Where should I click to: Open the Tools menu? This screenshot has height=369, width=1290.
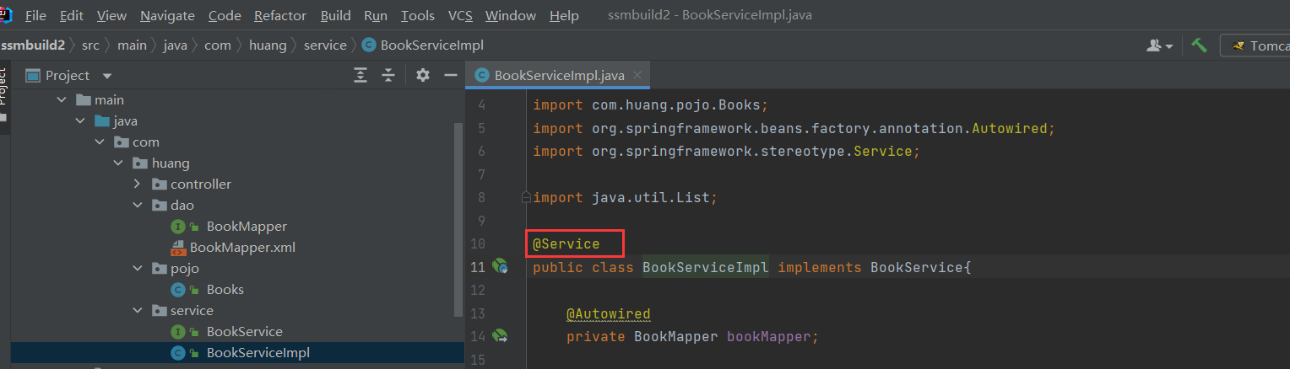coord(418,15)
